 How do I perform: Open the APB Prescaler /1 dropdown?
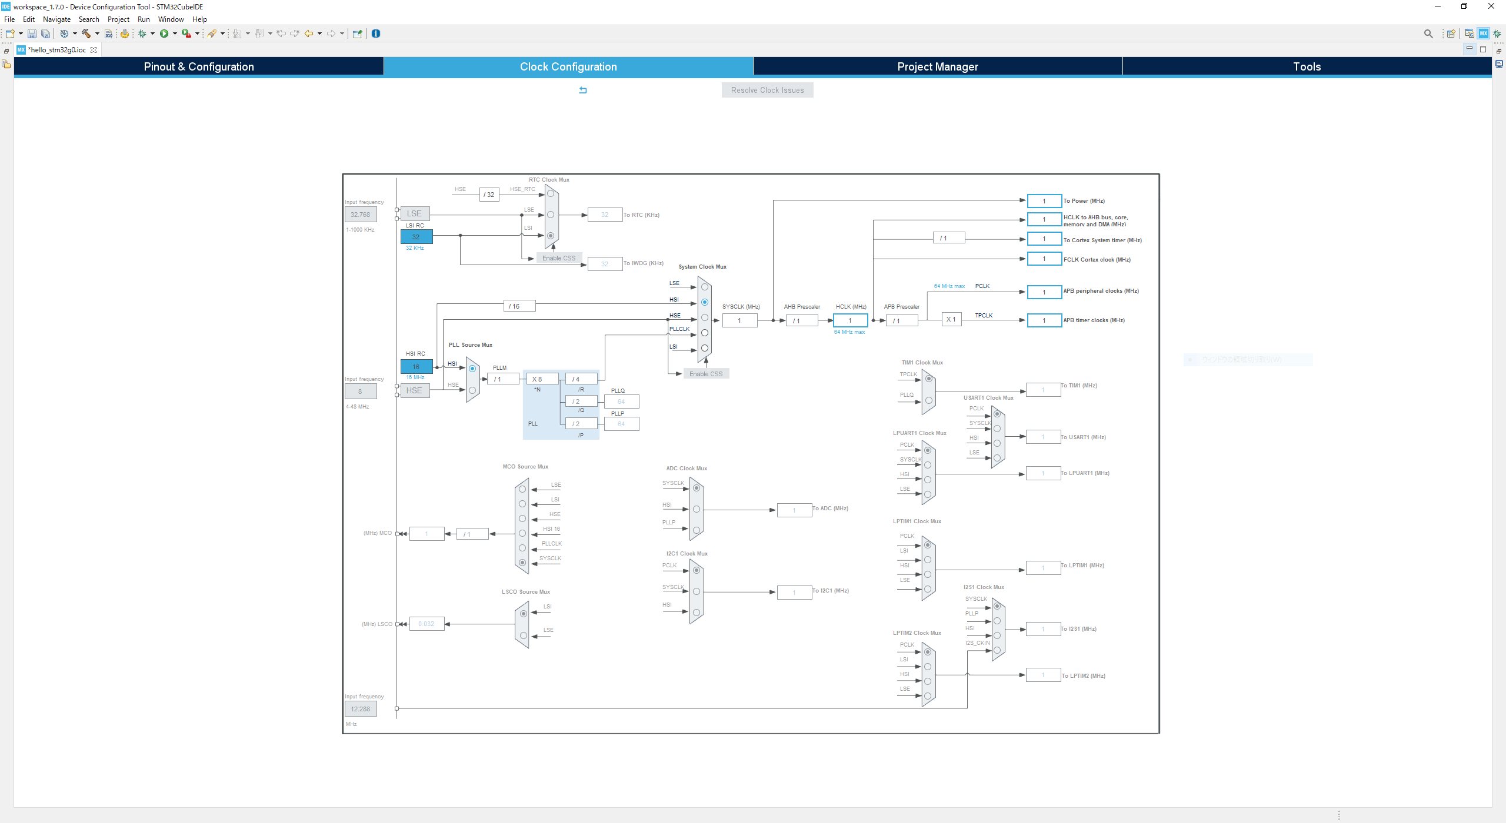[902, 320]
